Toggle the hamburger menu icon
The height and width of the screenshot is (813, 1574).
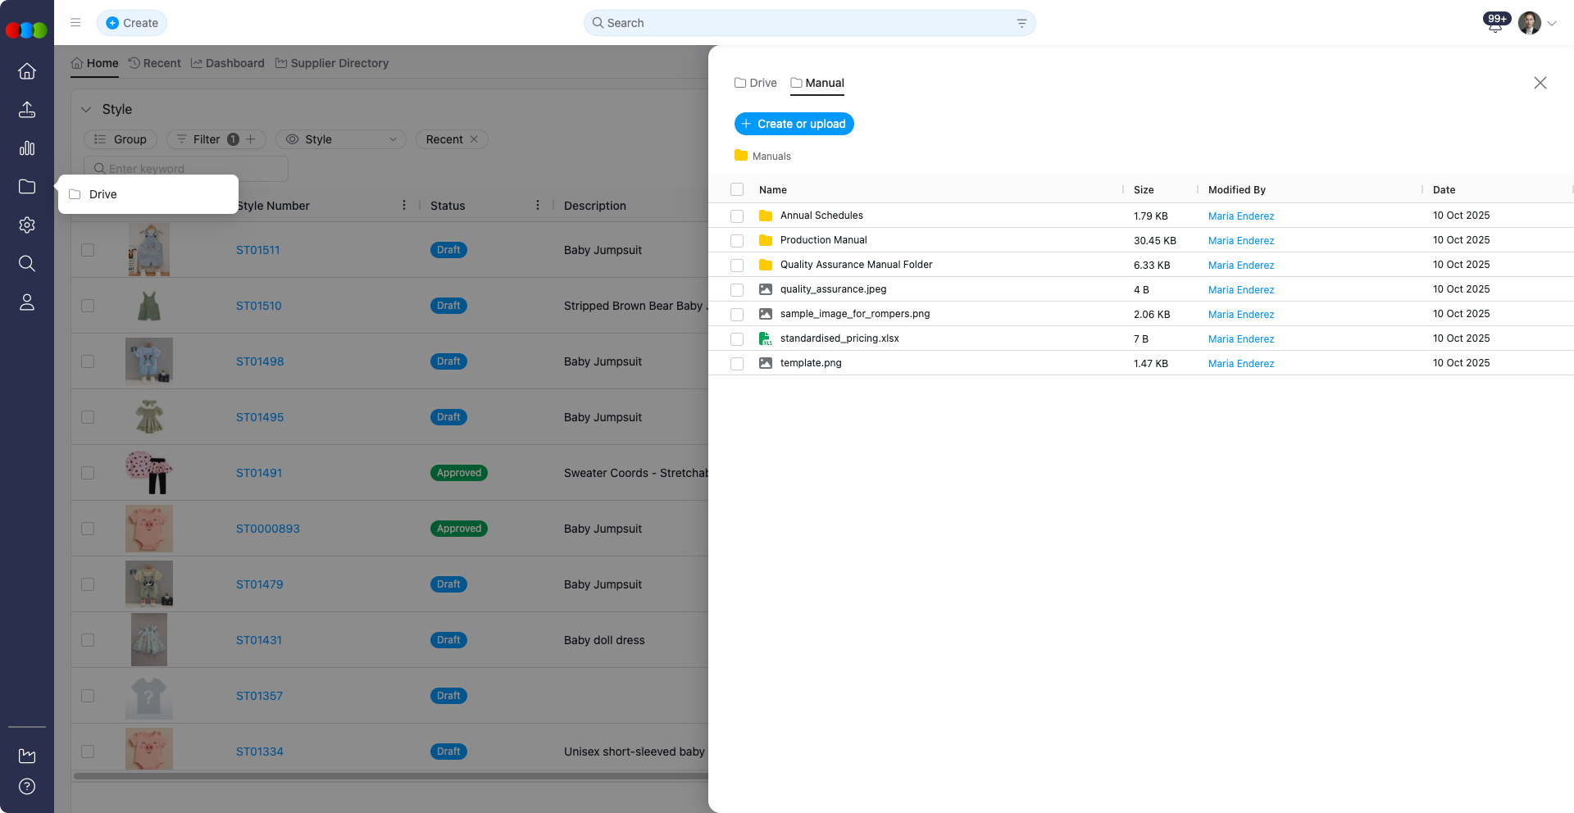point(75,23)
